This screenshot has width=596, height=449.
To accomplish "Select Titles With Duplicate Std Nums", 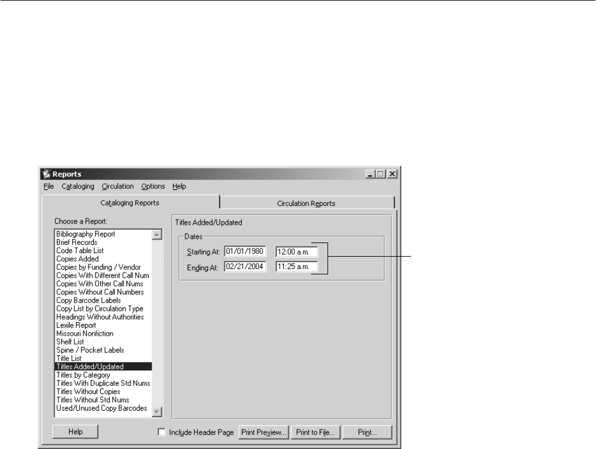I will (103, 384).
